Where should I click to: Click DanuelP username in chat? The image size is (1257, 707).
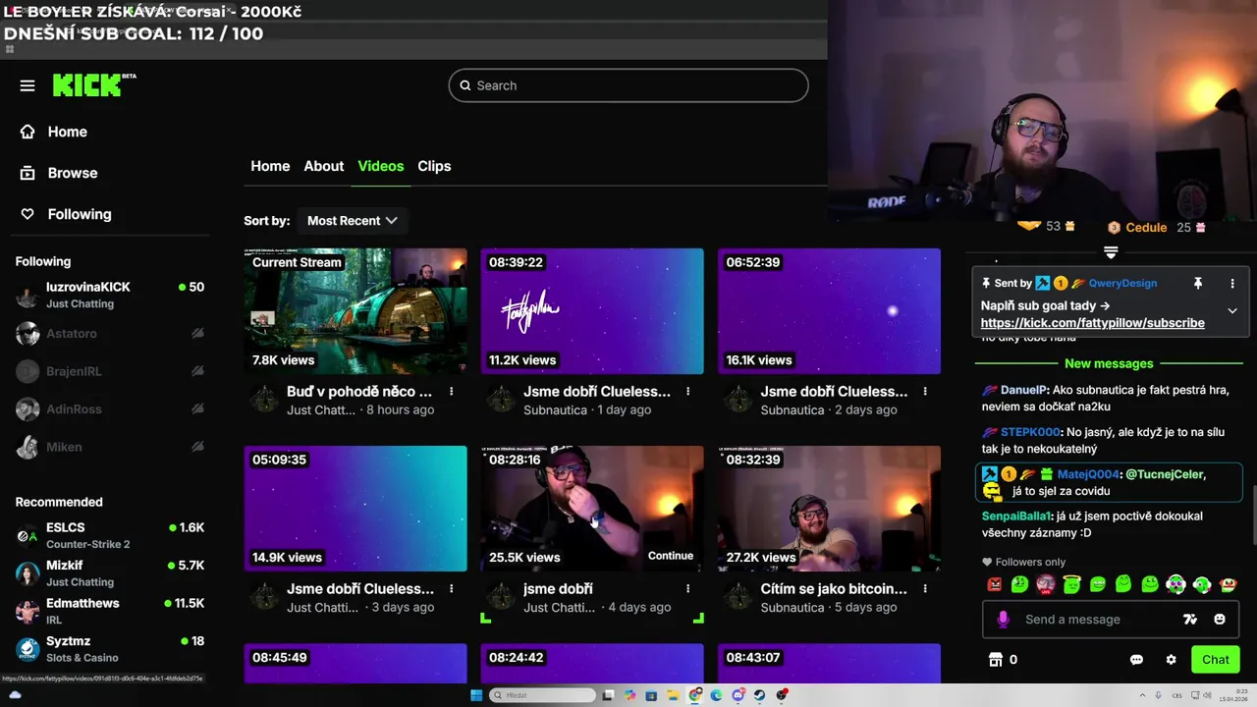tap(1024, 390)
